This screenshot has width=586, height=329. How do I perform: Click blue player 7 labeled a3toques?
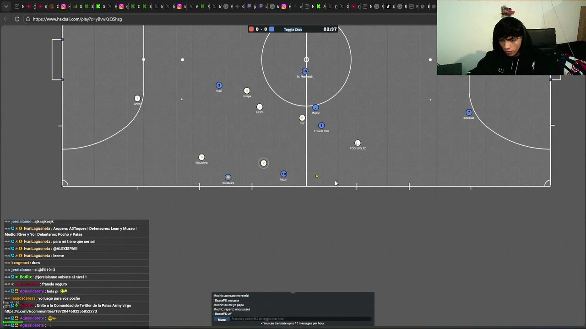pyautogui.click(x=468, y=112)
